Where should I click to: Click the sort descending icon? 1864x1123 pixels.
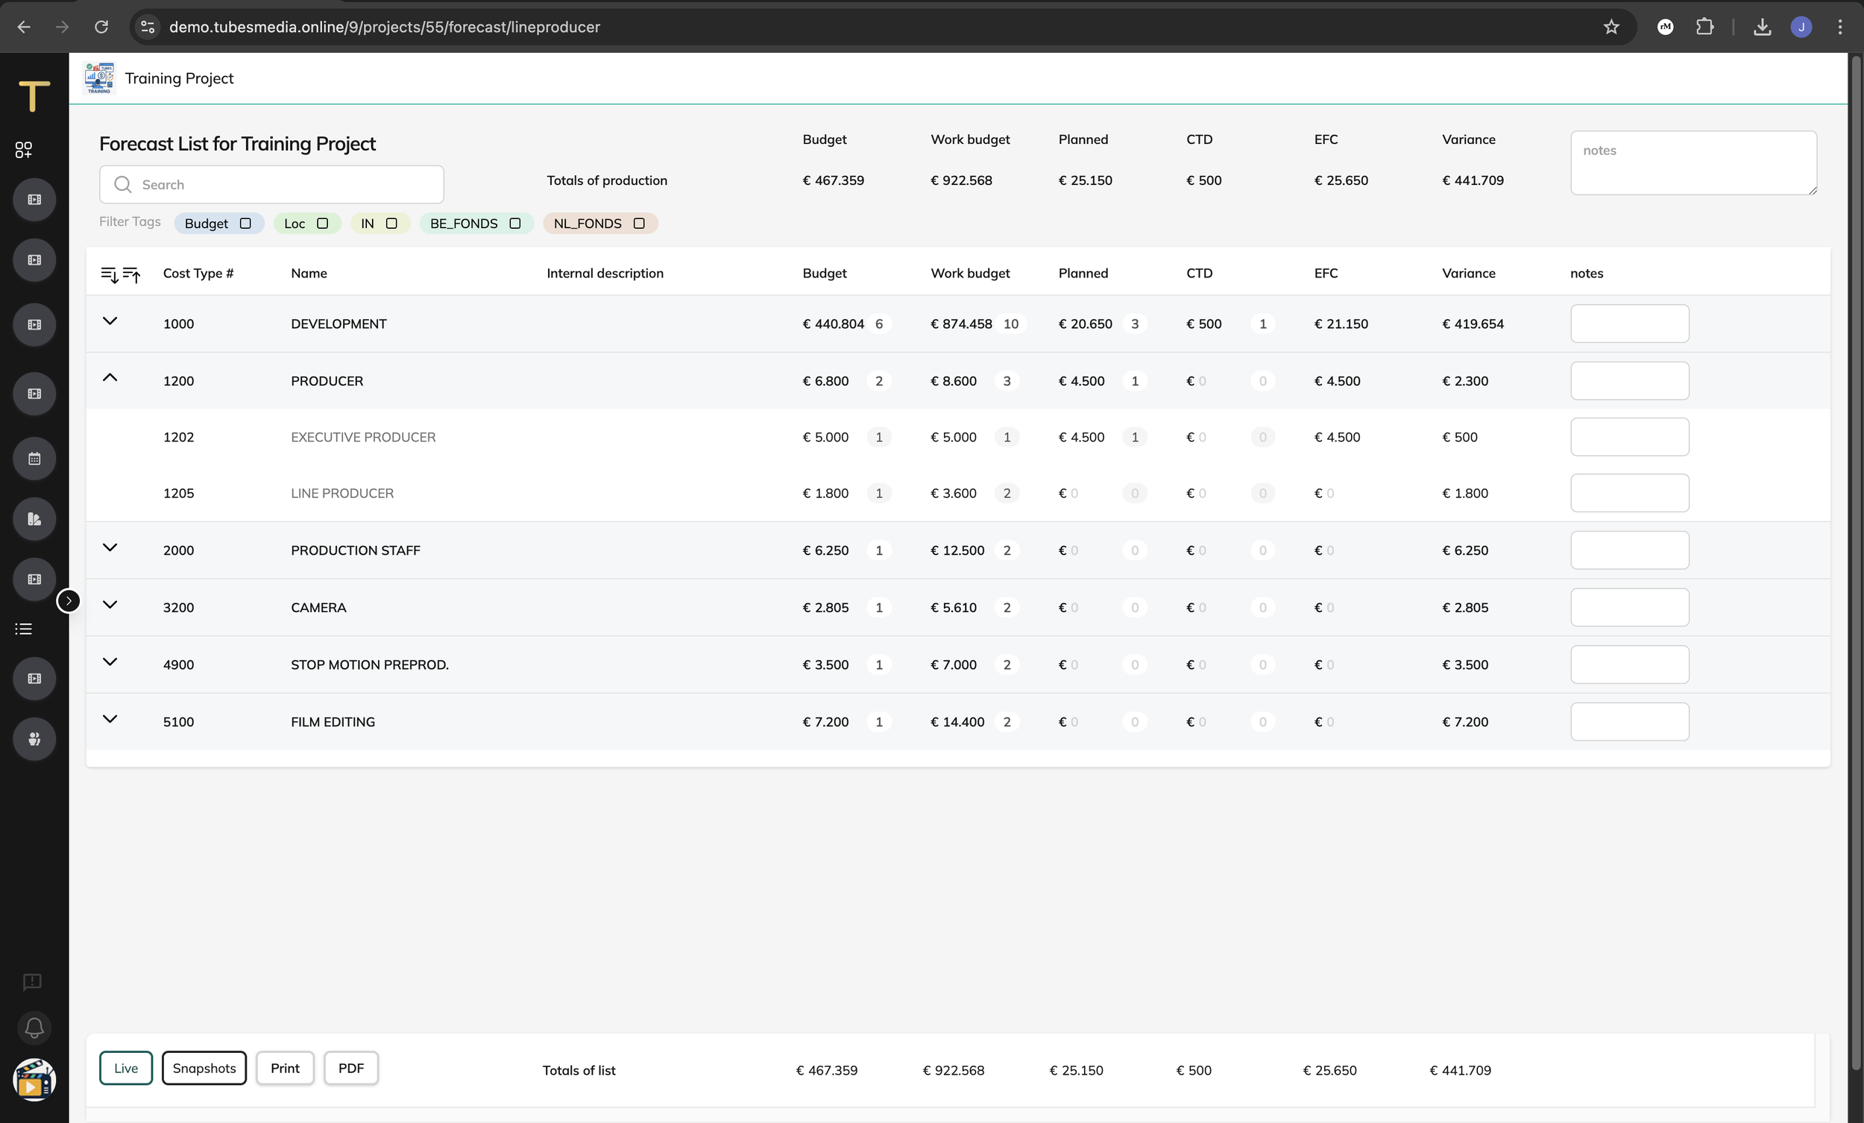click(109, 274)
